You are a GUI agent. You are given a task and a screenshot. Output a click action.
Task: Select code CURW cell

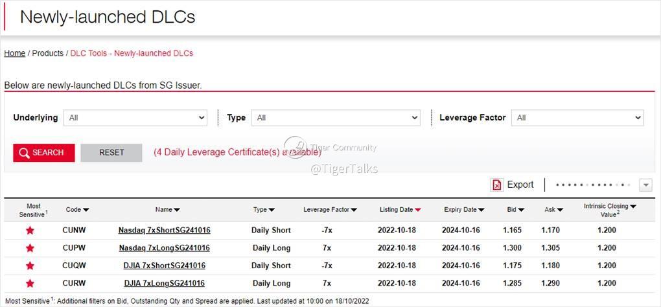tap(74, 284)
